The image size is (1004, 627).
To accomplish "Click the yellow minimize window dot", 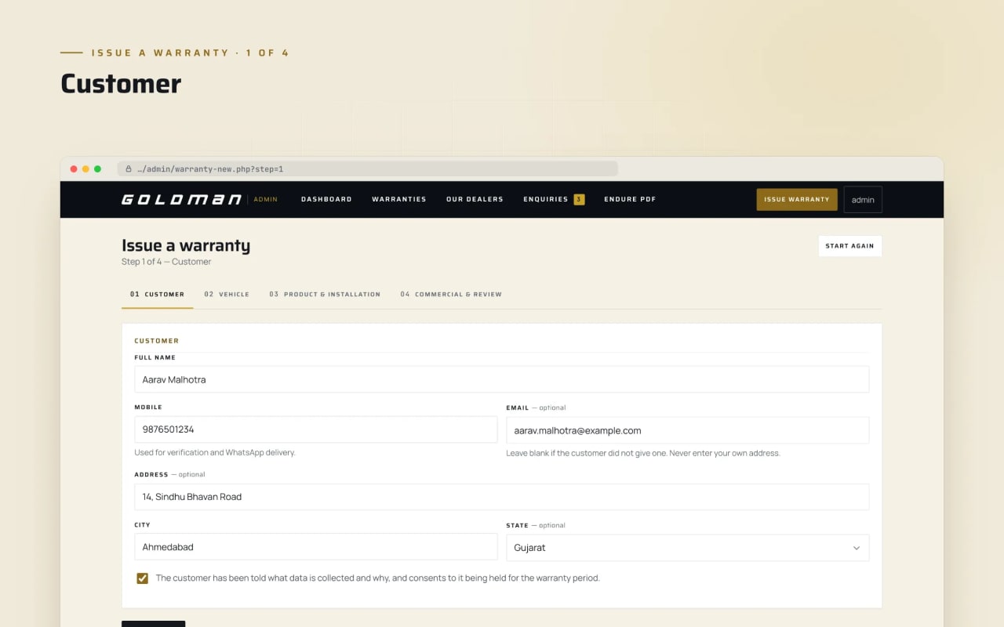I will click(x=85, y=169).
